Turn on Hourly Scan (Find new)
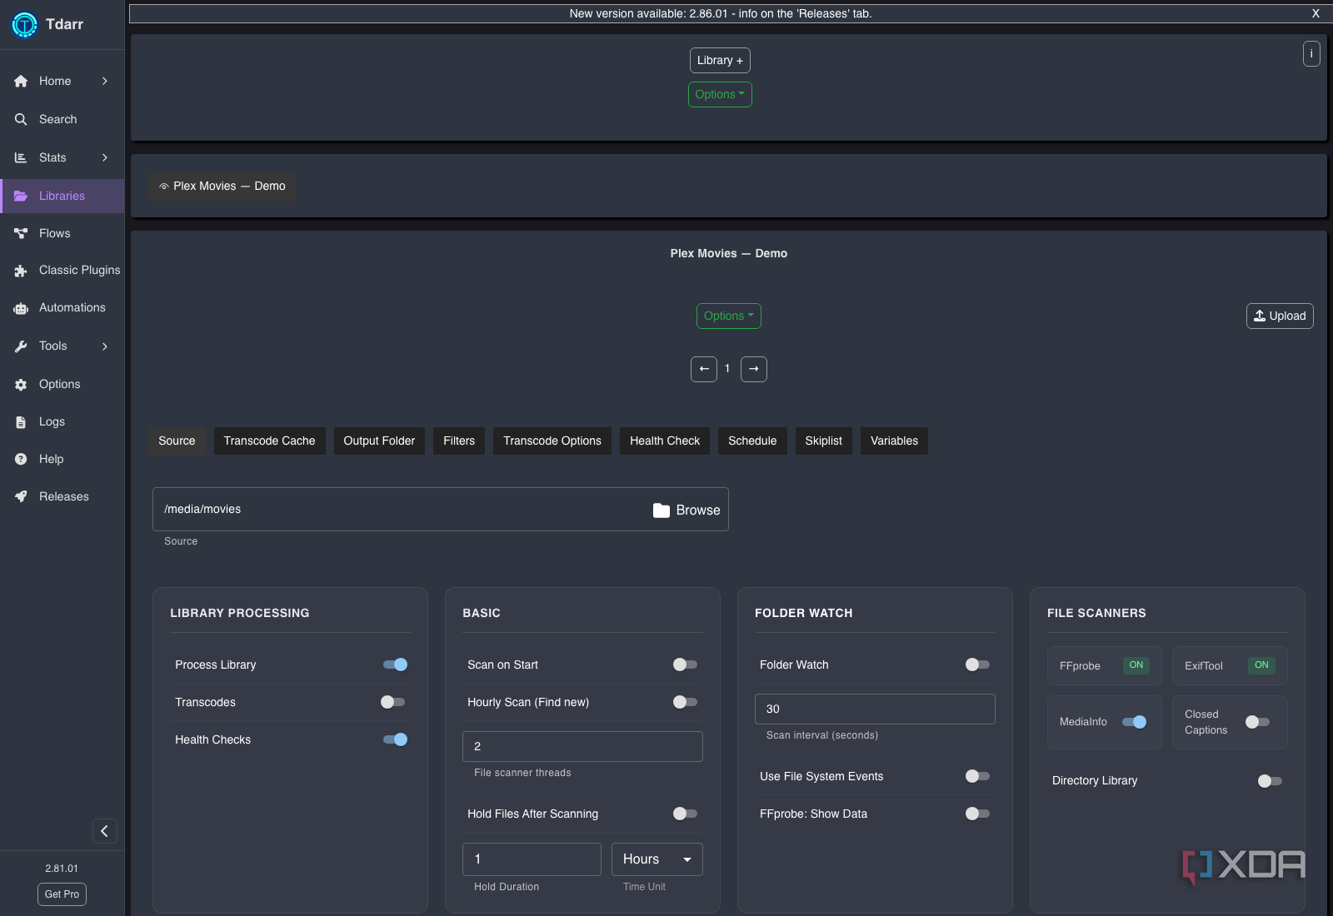Image resolution: width=1333 pixels, height=916 pixels. 685,702
